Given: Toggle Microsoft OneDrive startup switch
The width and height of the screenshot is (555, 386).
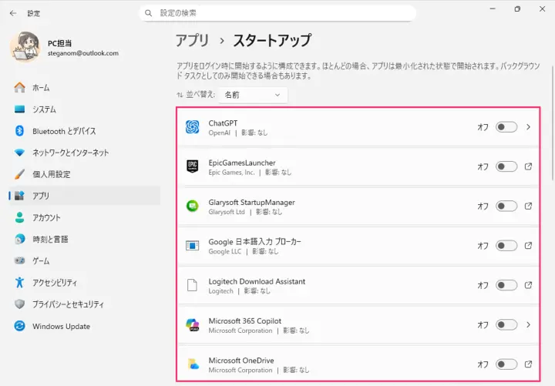Looking at the screenshot, I should [506, 364].
